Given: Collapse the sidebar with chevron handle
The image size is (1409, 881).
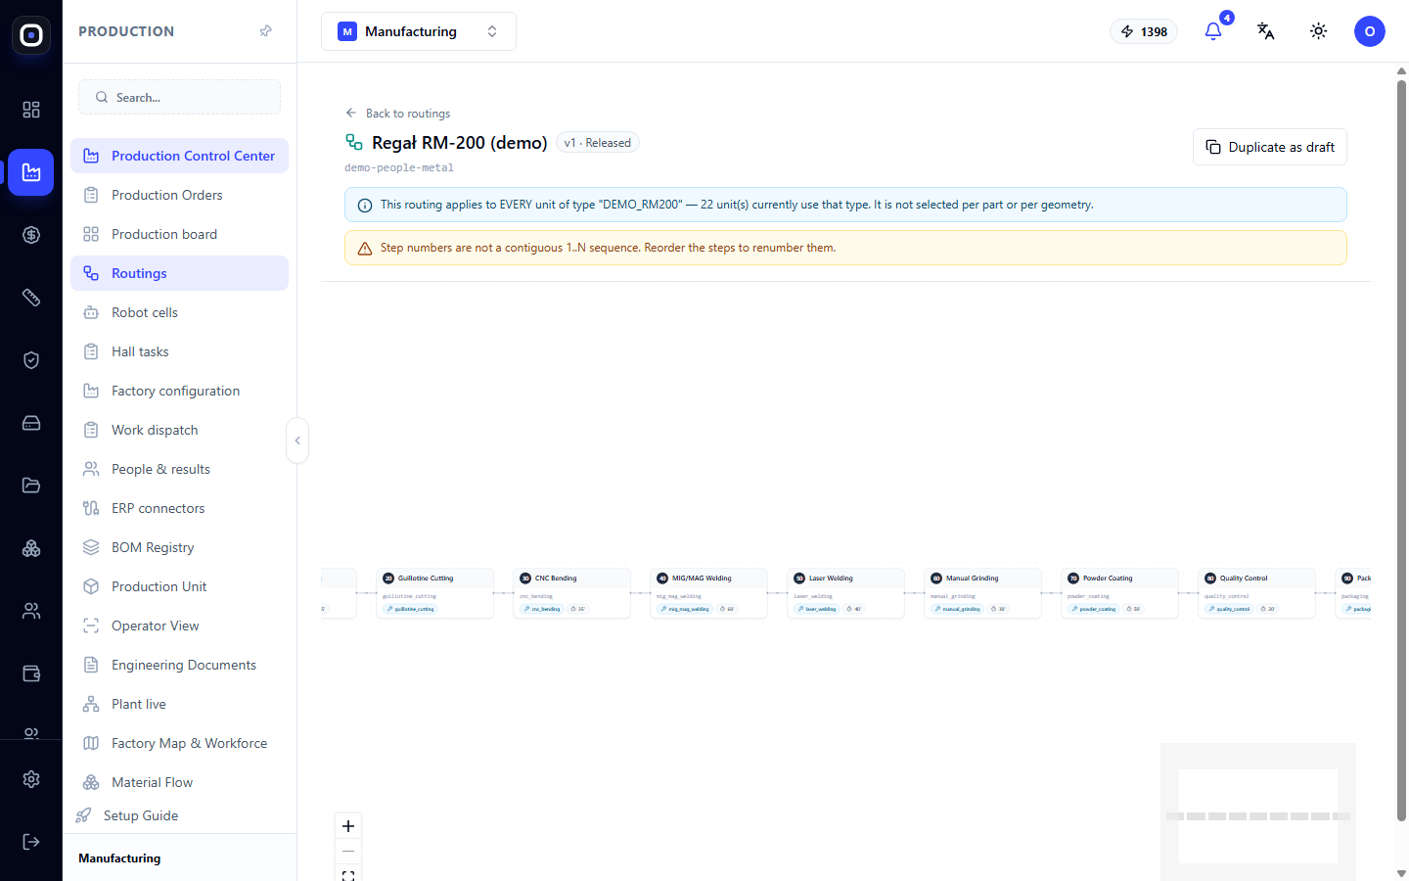Looking at the screenshot, I should (x=297, y=440).
